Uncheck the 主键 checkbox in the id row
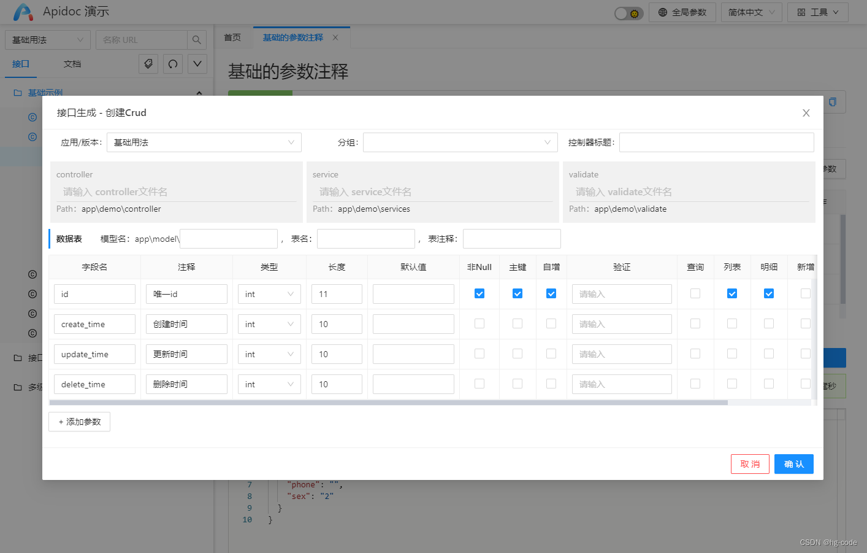Viewport: 867px width, 553px height. [517, 293]
